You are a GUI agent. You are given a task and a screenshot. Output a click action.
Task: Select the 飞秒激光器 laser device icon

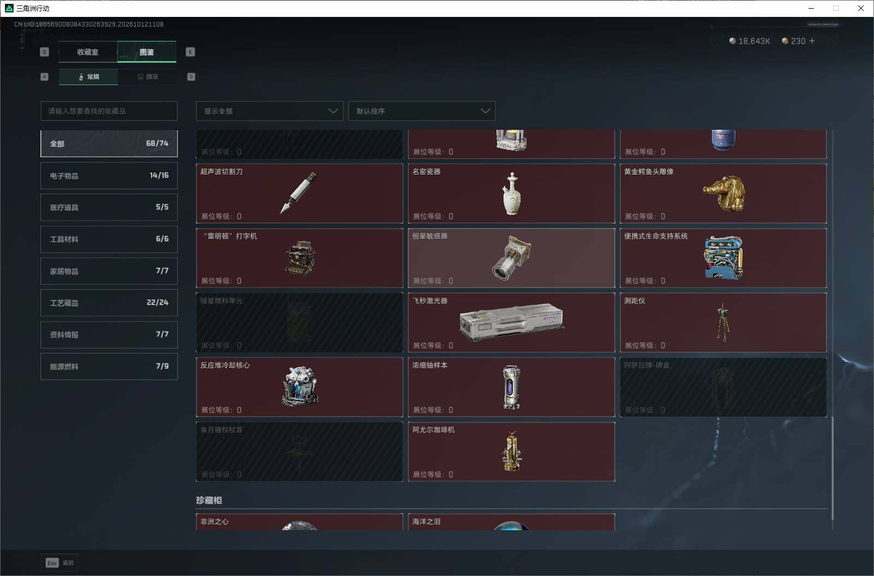pos(511,322)
